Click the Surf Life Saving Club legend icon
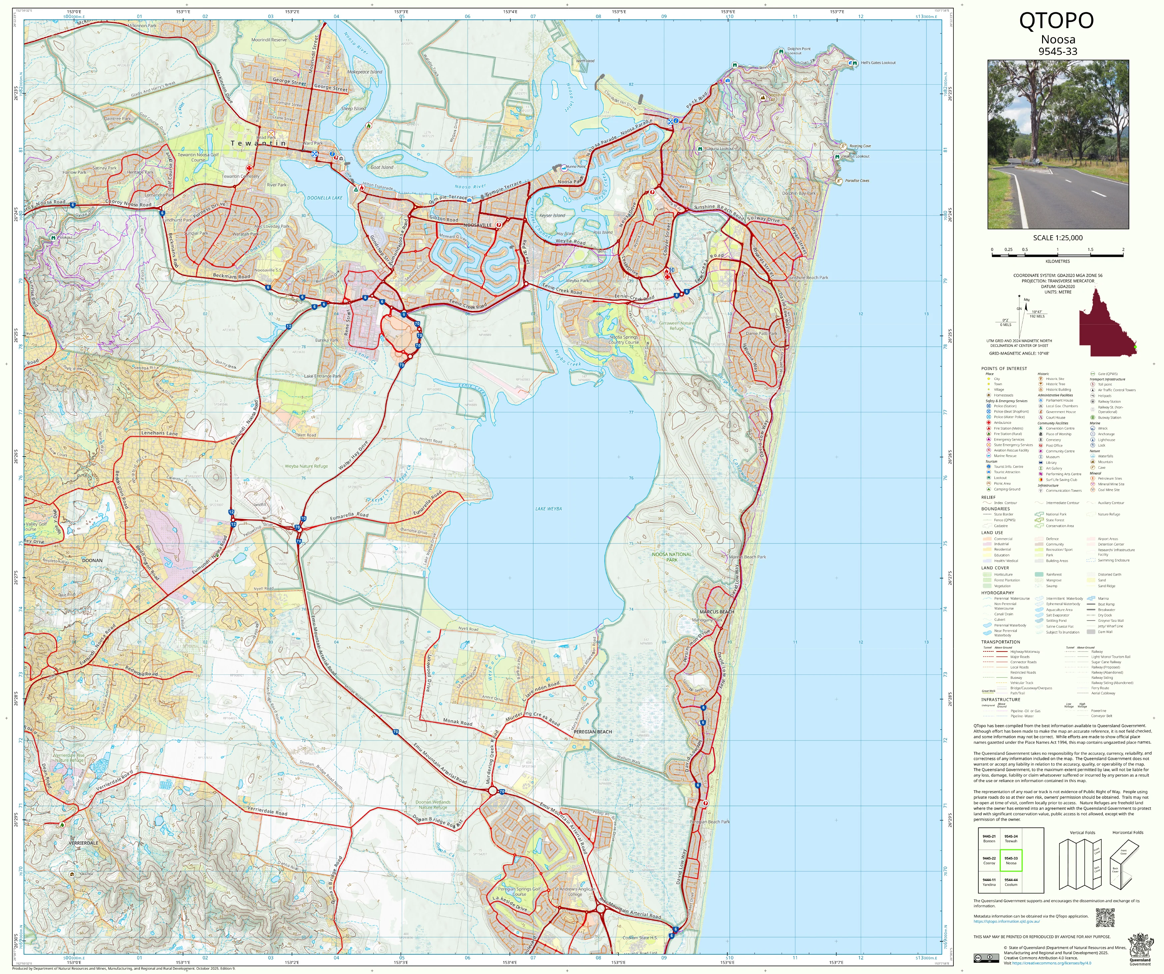This screenshot has height=974, width=1164. (x=1040, y=480)
